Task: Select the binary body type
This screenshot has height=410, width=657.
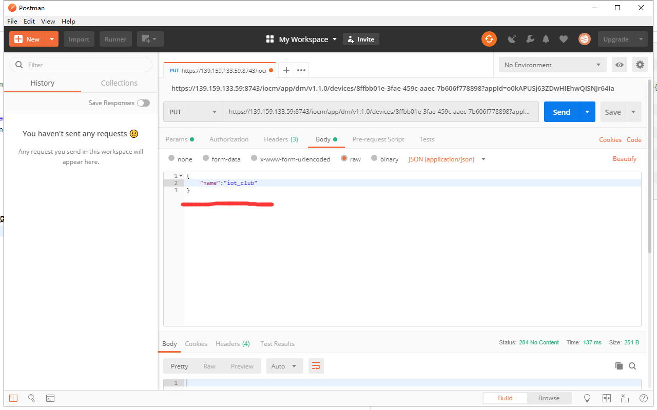Action: click(x=374, y=159)
